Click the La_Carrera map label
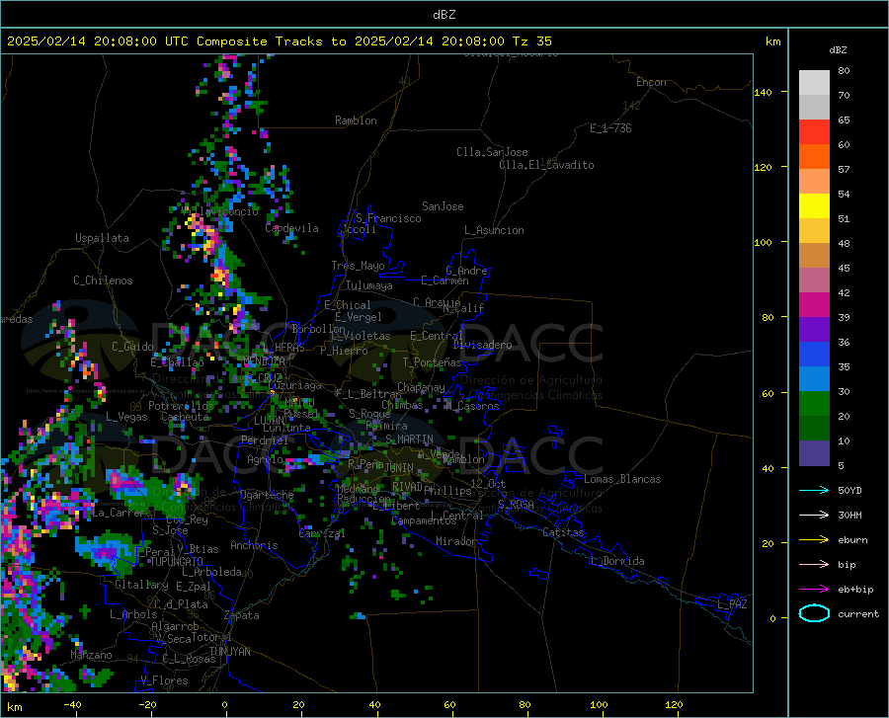 coord(121,513)
